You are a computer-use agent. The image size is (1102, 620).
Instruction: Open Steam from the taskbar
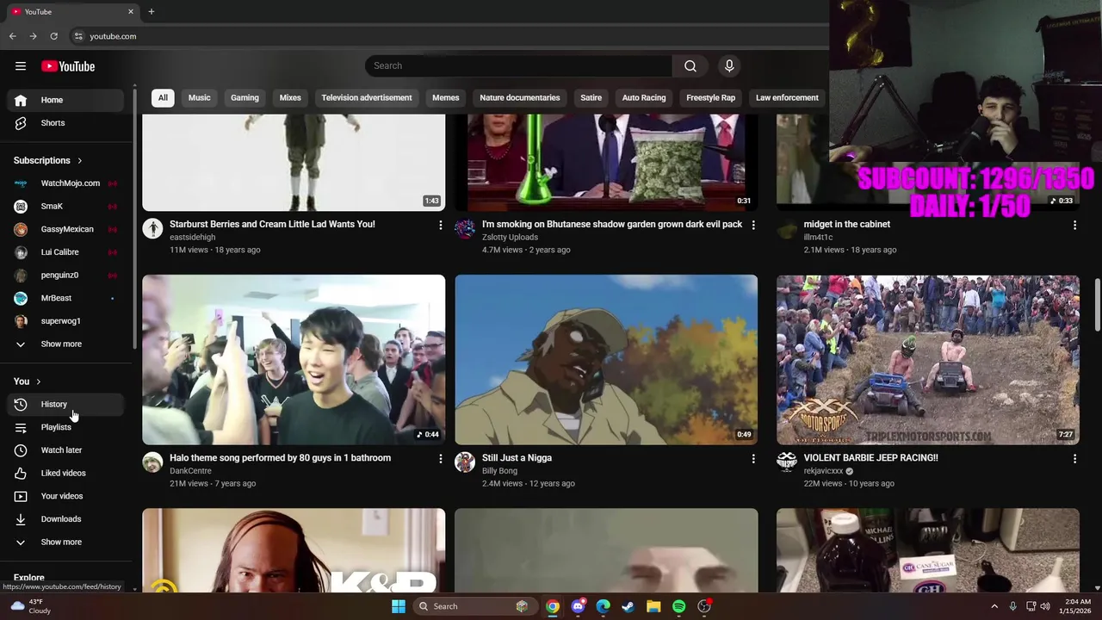coord(628,606)
